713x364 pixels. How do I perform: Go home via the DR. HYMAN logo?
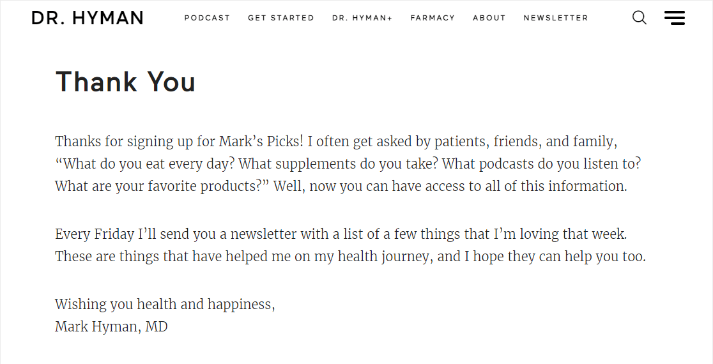[x=88, y=18]
